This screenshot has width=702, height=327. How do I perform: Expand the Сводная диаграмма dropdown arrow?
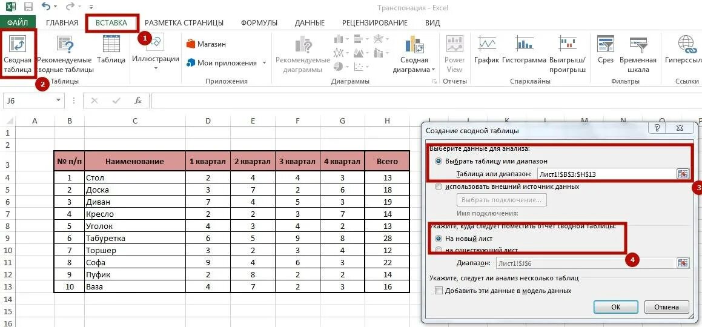coord(434,70)
